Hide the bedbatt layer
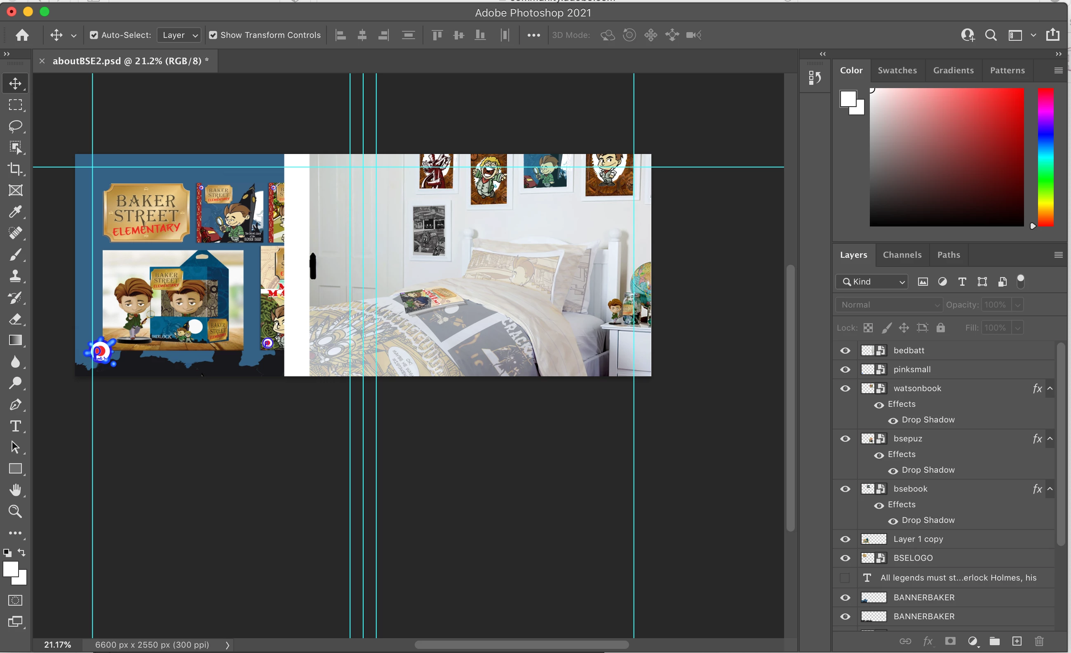Viewport: 1071px width, 653px height. click(x=845, y=350)
